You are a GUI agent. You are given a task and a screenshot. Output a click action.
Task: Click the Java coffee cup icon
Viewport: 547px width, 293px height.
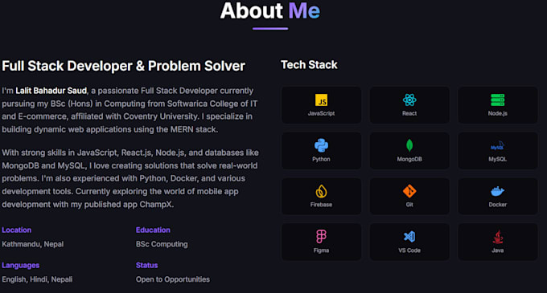click(497, 237)
